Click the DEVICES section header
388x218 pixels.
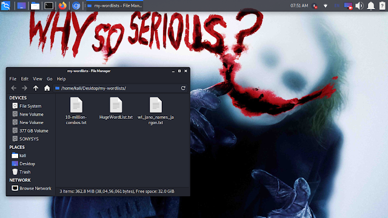18,98
